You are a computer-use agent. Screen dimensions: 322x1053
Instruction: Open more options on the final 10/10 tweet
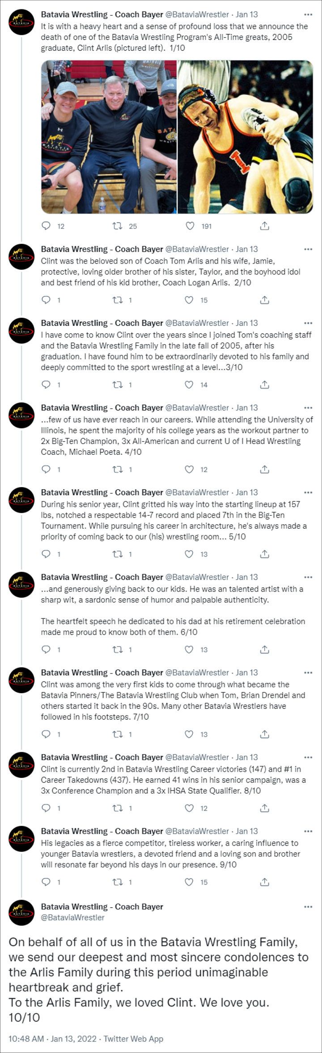[x=308, y=906]
